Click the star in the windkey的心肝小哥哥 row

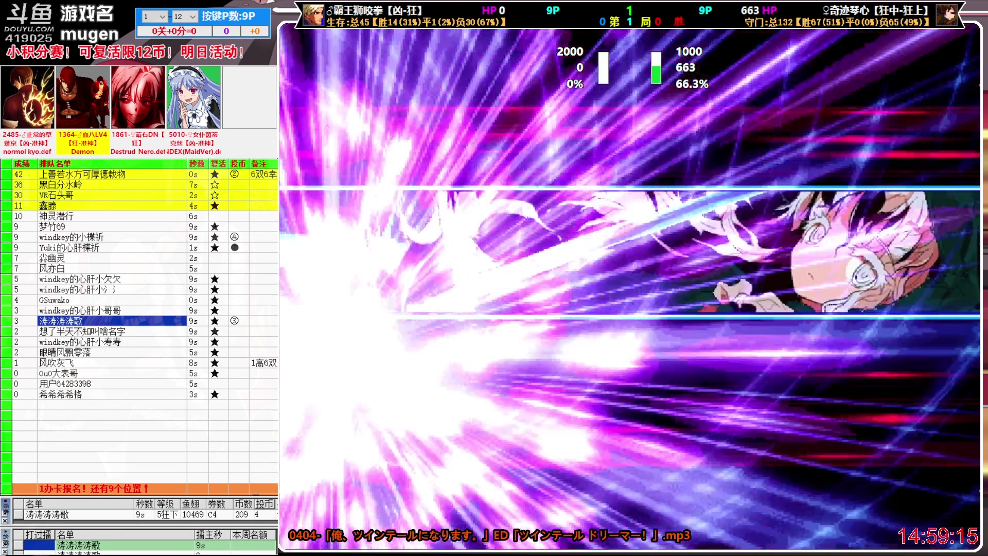coord(215,311)
